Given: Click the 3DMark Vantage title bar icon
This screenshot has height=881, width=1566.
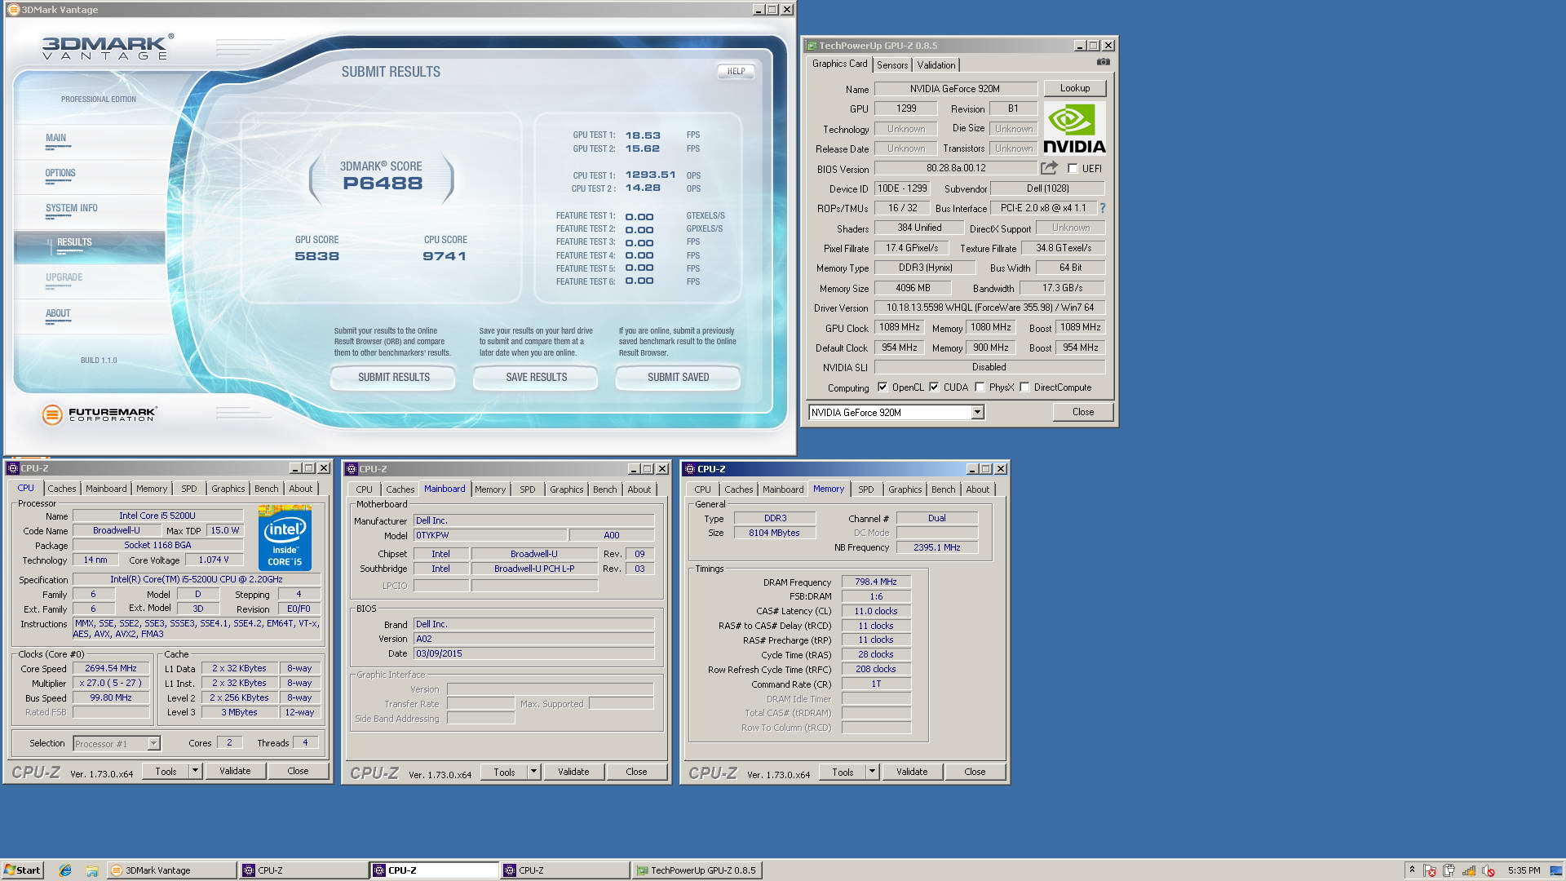Looking at the screenshot, I should [13, 10].
